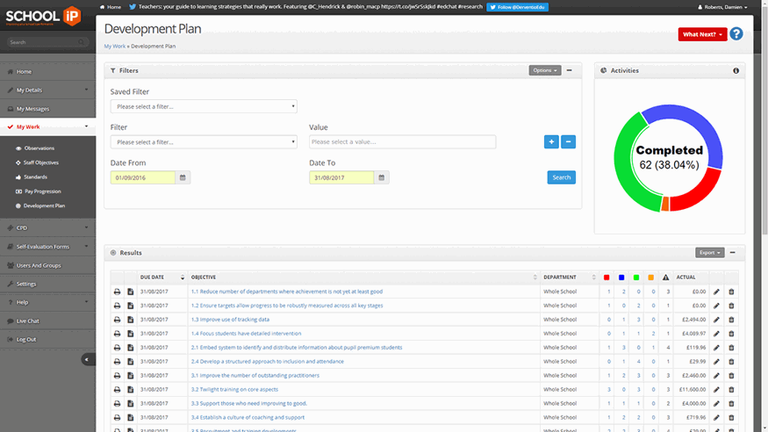Remove a filter with the minus button
Image resolution: width=768 pixels, height=432 pixels.
[x=568, y=142]
